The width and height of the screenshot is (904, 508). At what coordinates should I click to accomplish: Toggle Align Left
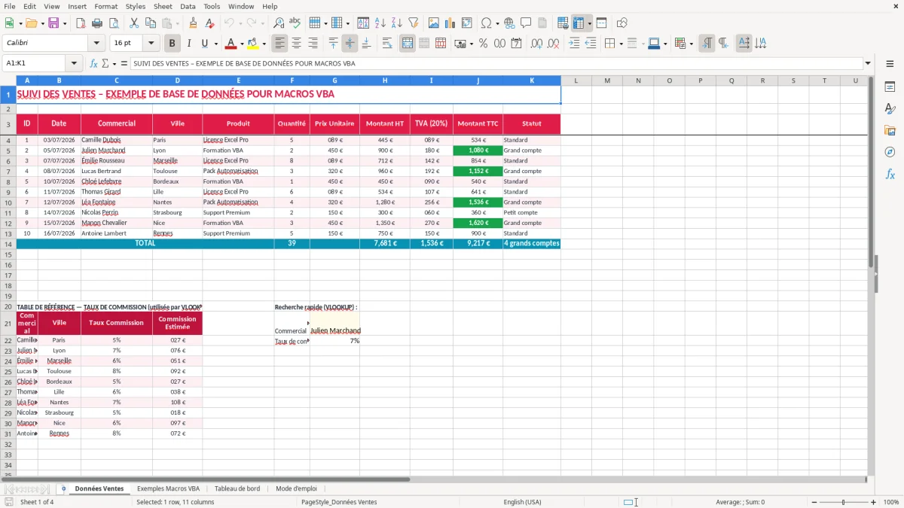(280, 44)
